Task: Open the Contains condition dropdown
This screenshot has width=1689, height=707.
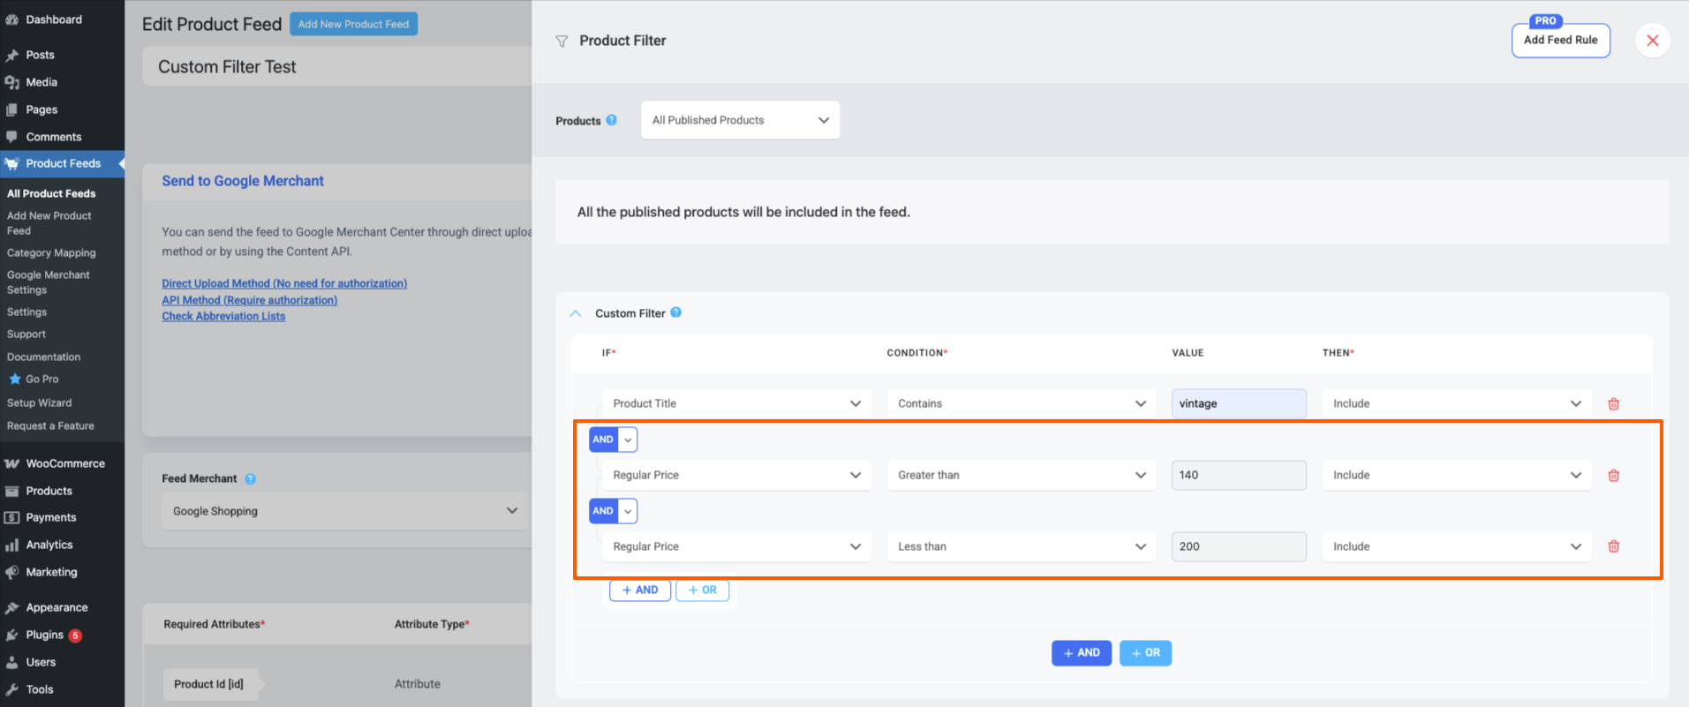Action: (x=1021, y=403)
